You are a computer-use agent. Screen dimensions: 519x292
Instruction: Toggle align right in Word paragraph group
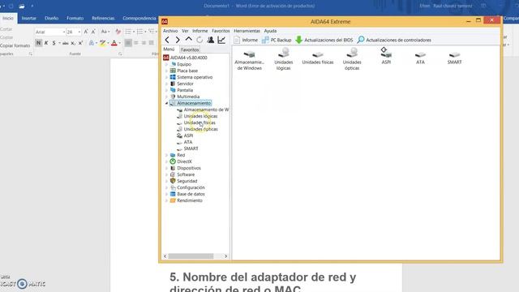point(144,43)
